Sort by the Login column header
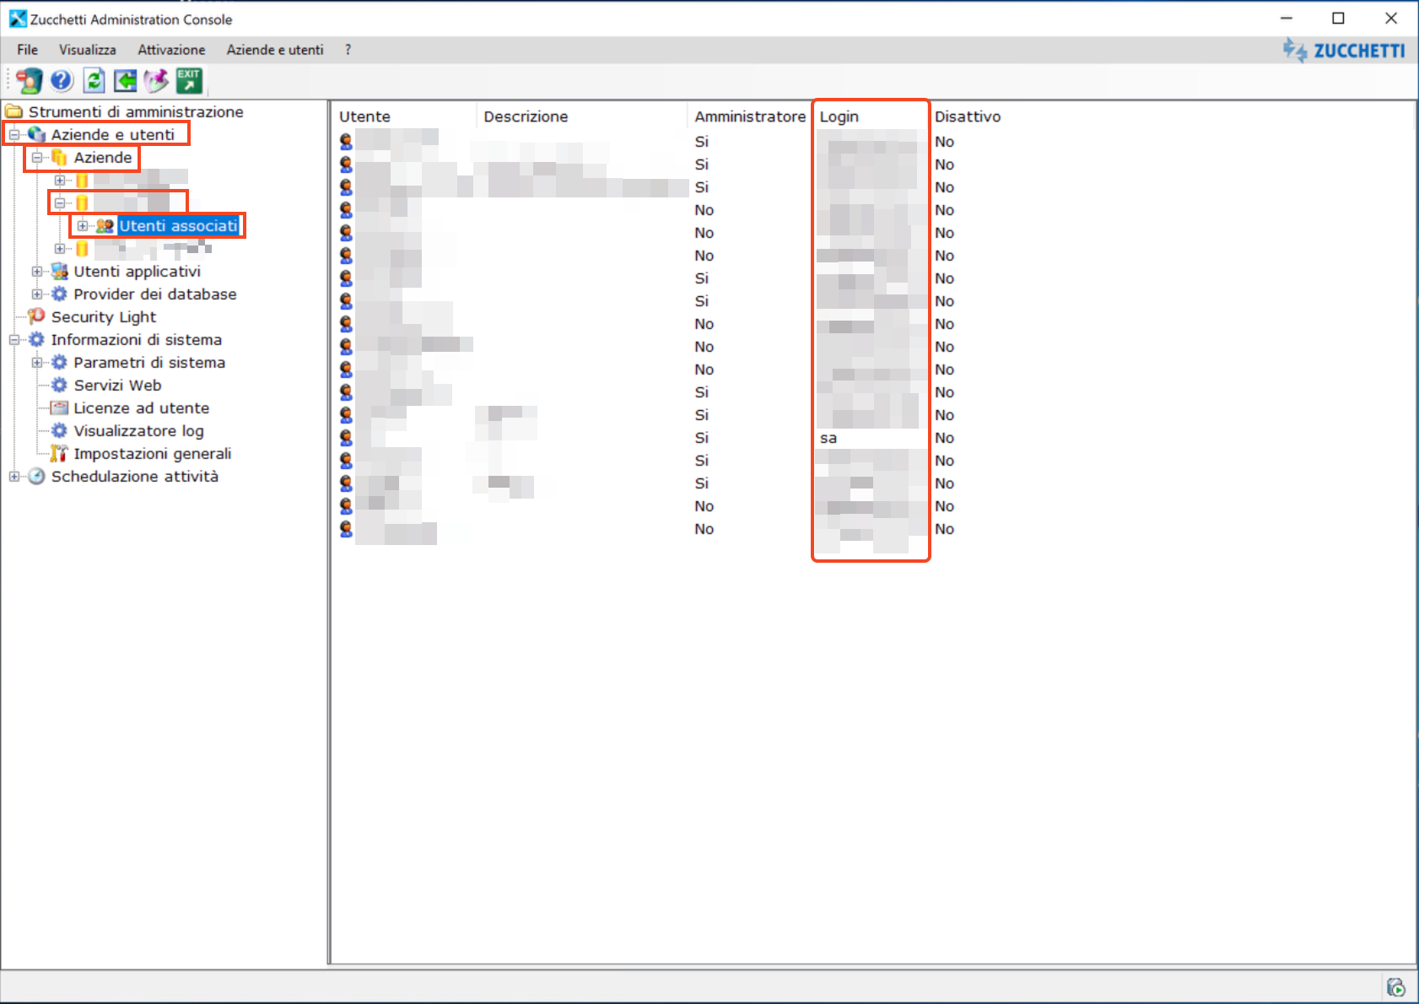1419x1004 pixels. (x=871, y=116)
